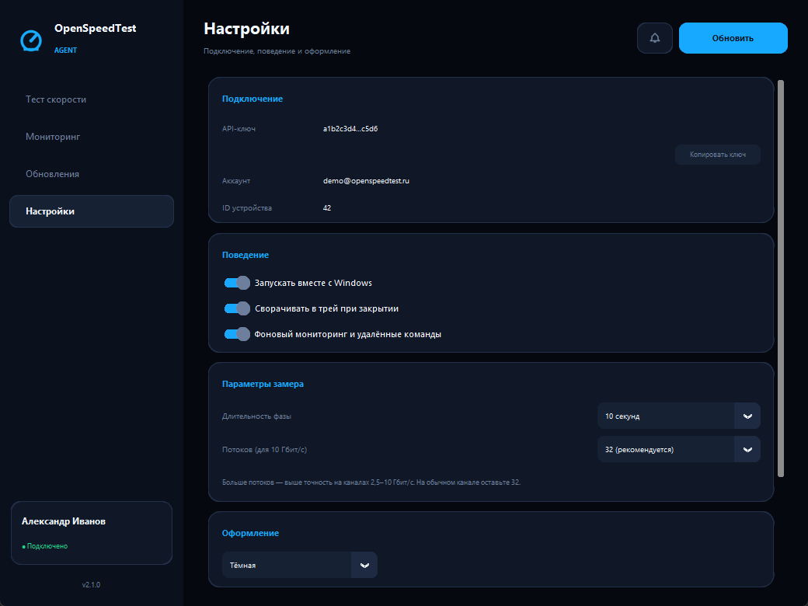Viewport: 808px width, 606px height.
Task: Click the Параметры замера heading
Action: (263, 384)
